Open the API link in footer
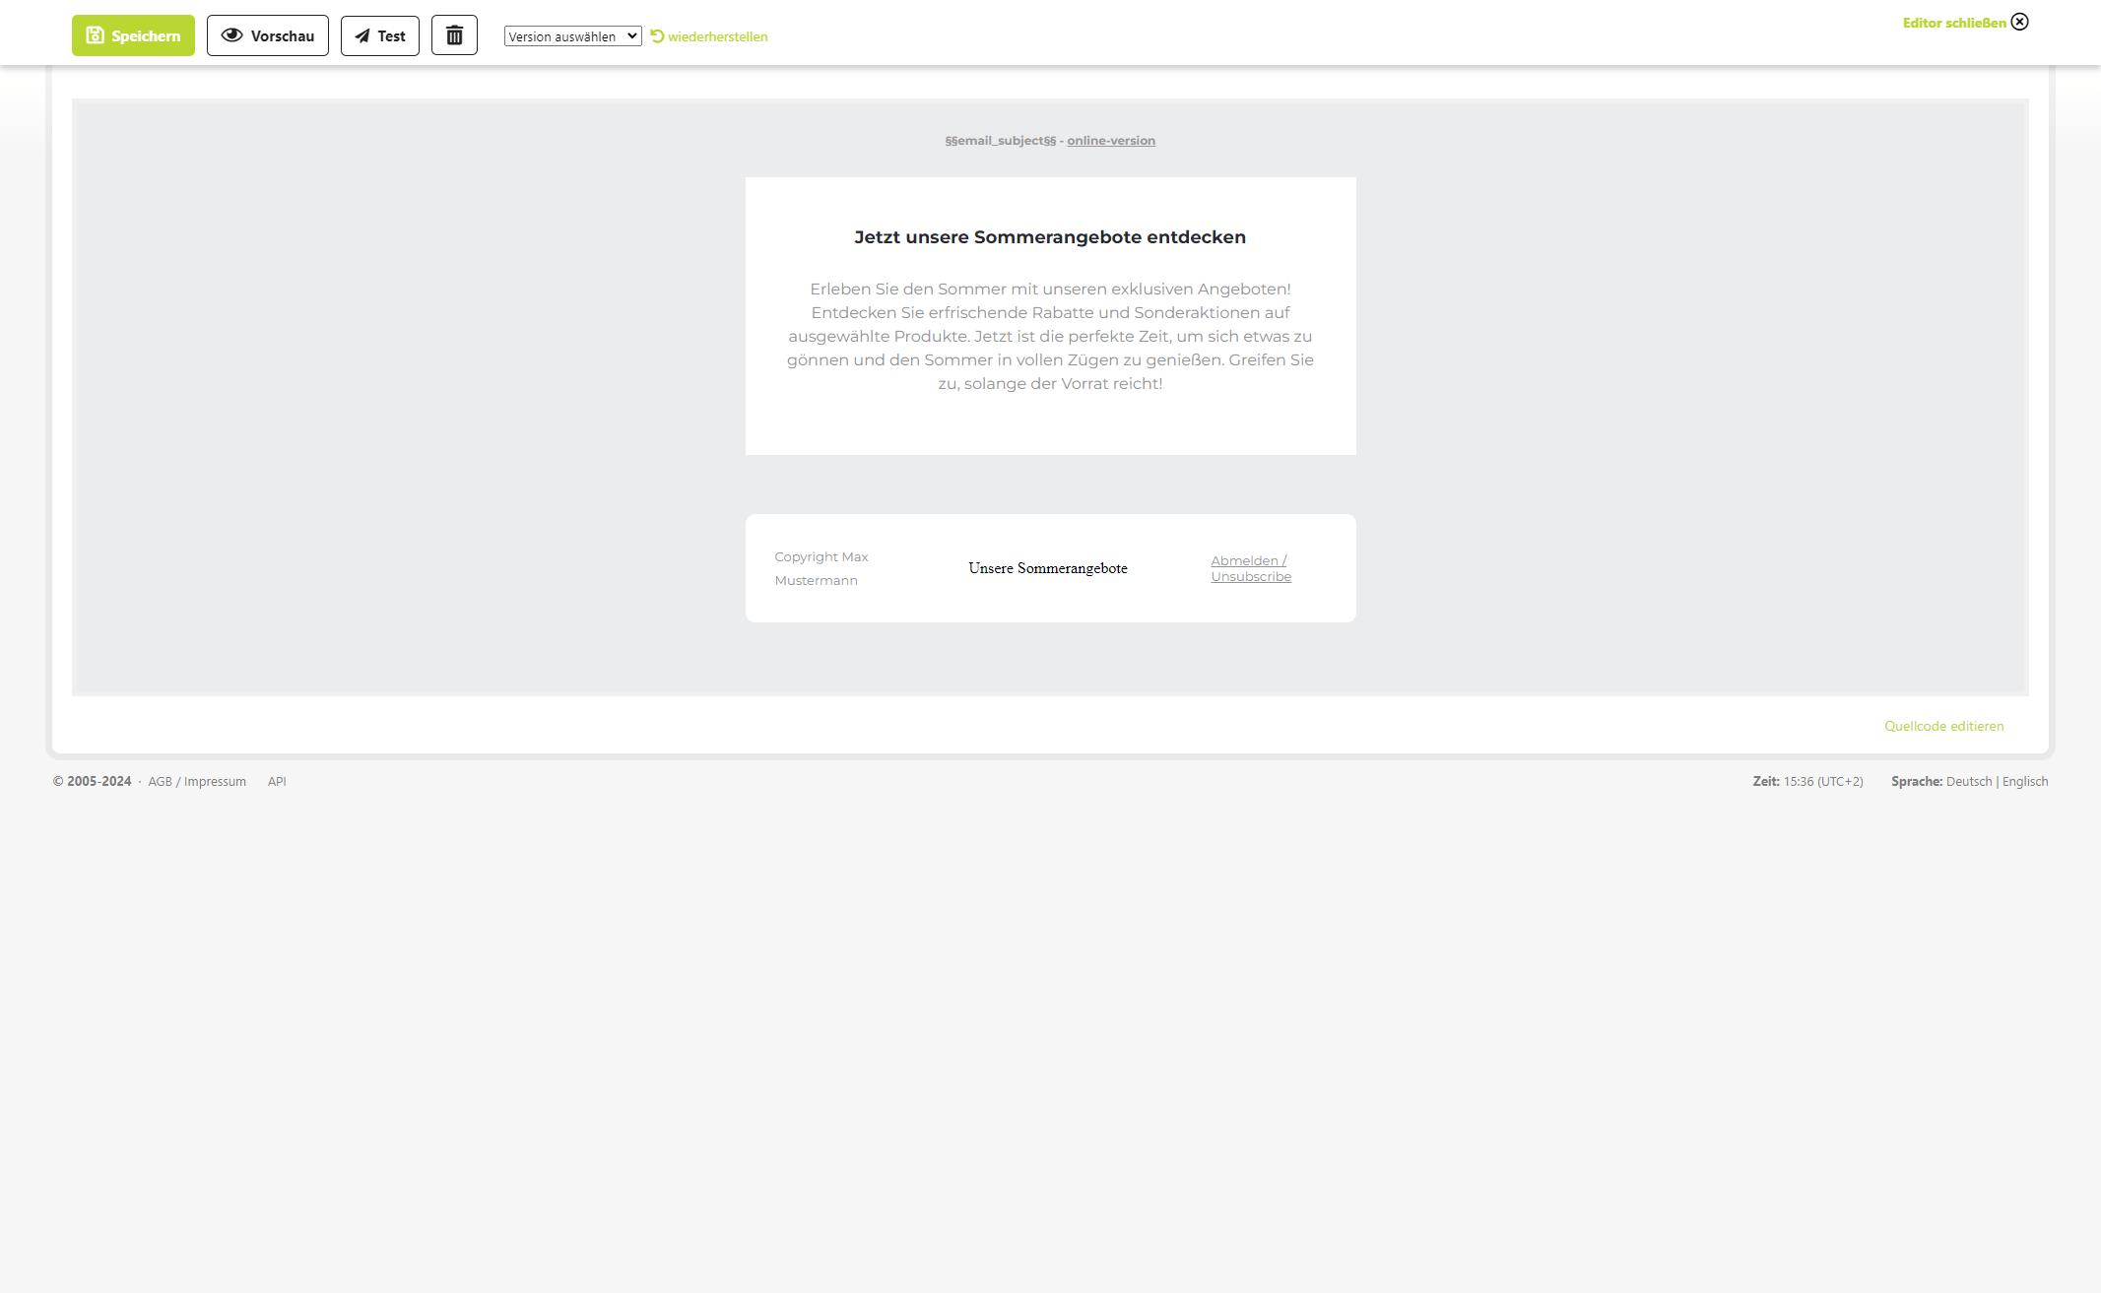 pyautogui.click(x=277, y=781)
